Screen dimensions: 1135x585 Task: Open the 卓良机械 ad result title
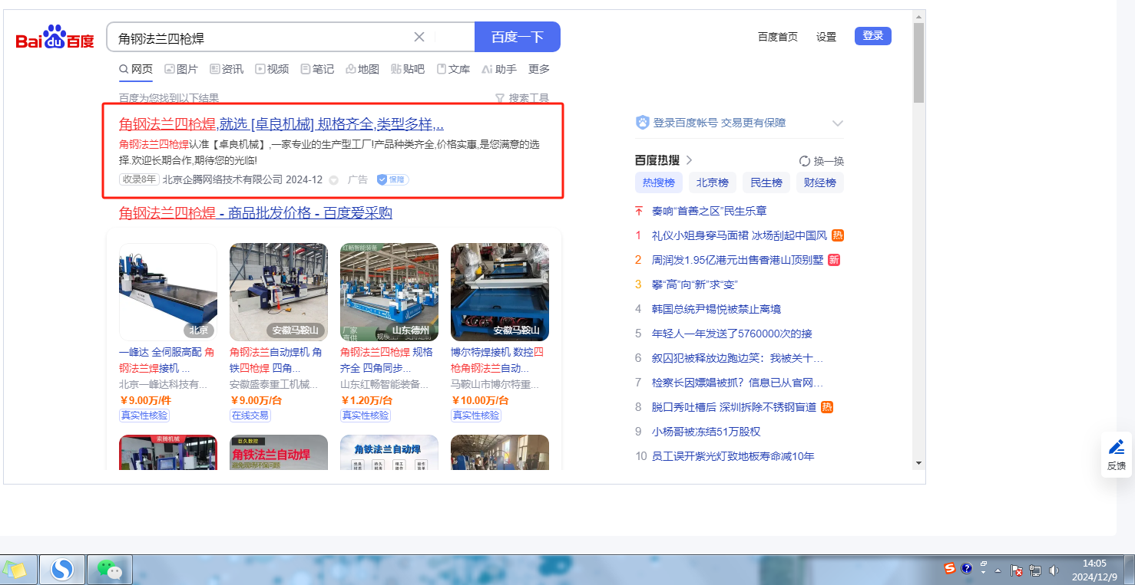point(281,124)
